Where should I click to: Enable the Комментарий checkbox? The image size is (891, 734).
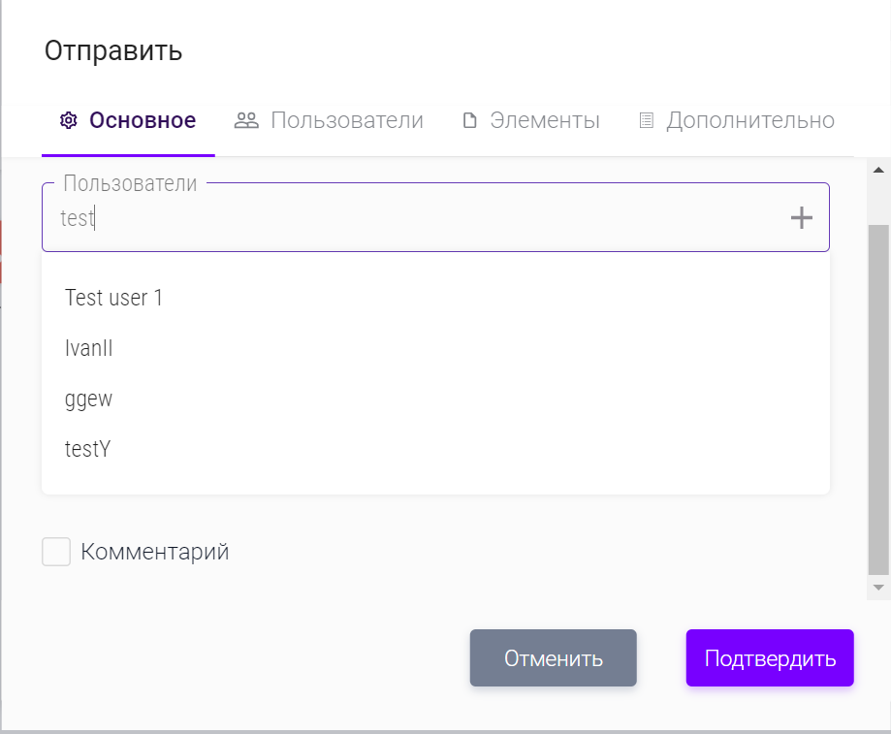coord(56,553)
